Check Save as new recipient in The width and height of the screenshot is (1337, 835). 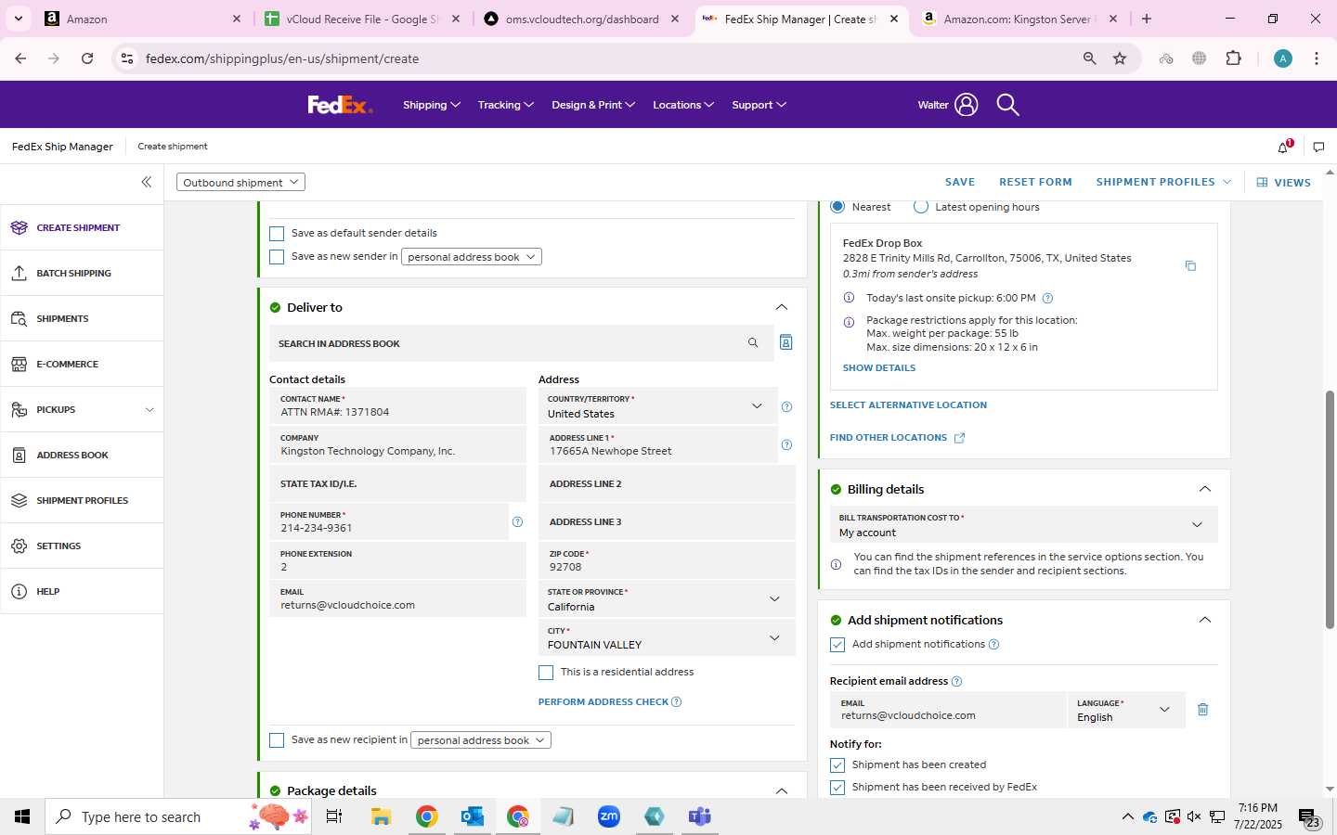click(x=277, y=740)
